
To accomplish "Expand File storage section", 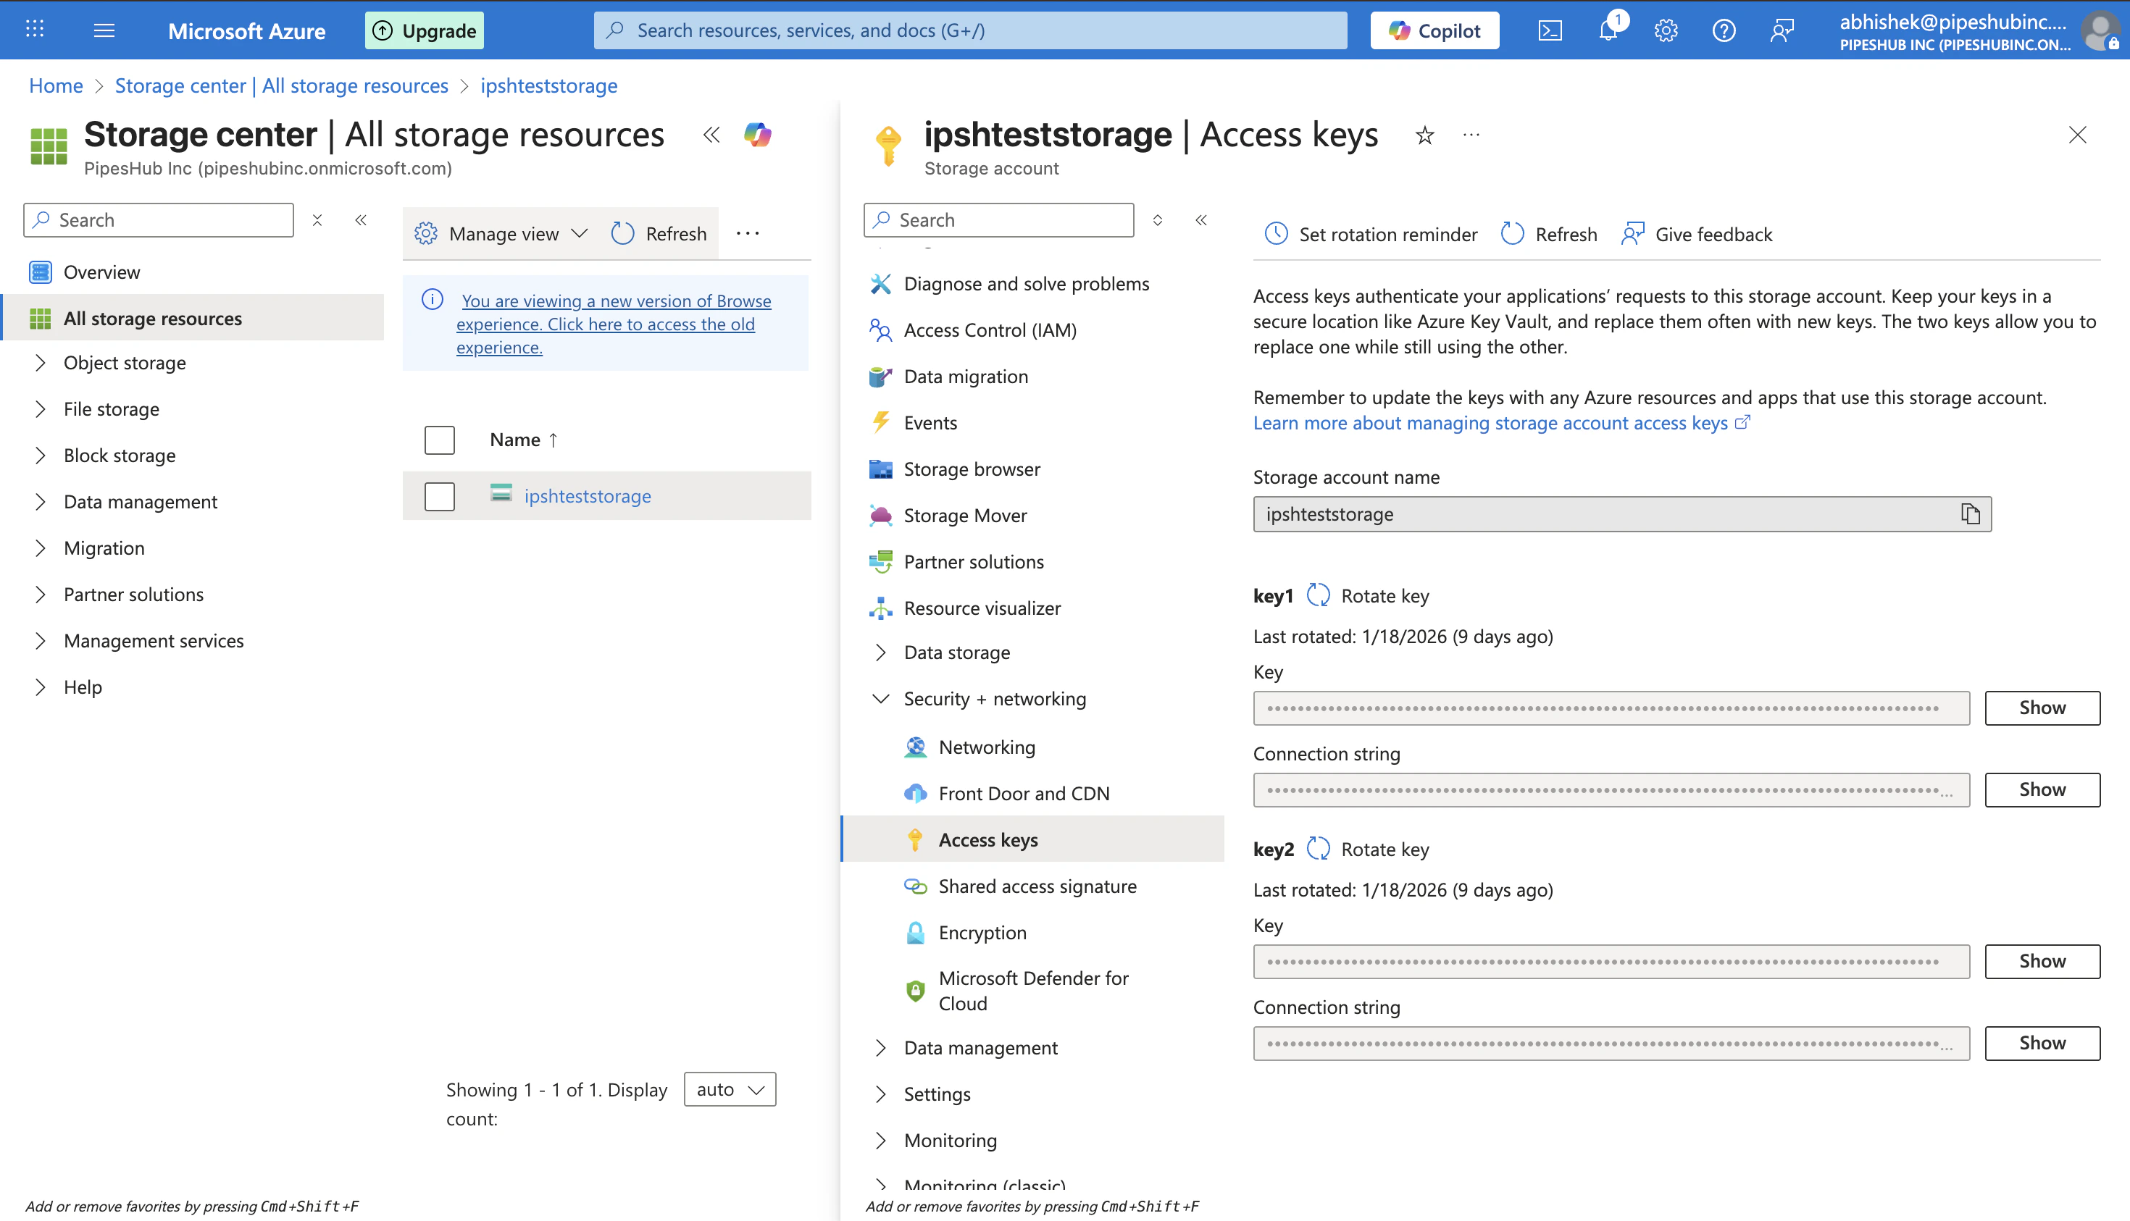I will tap(41, 408).
